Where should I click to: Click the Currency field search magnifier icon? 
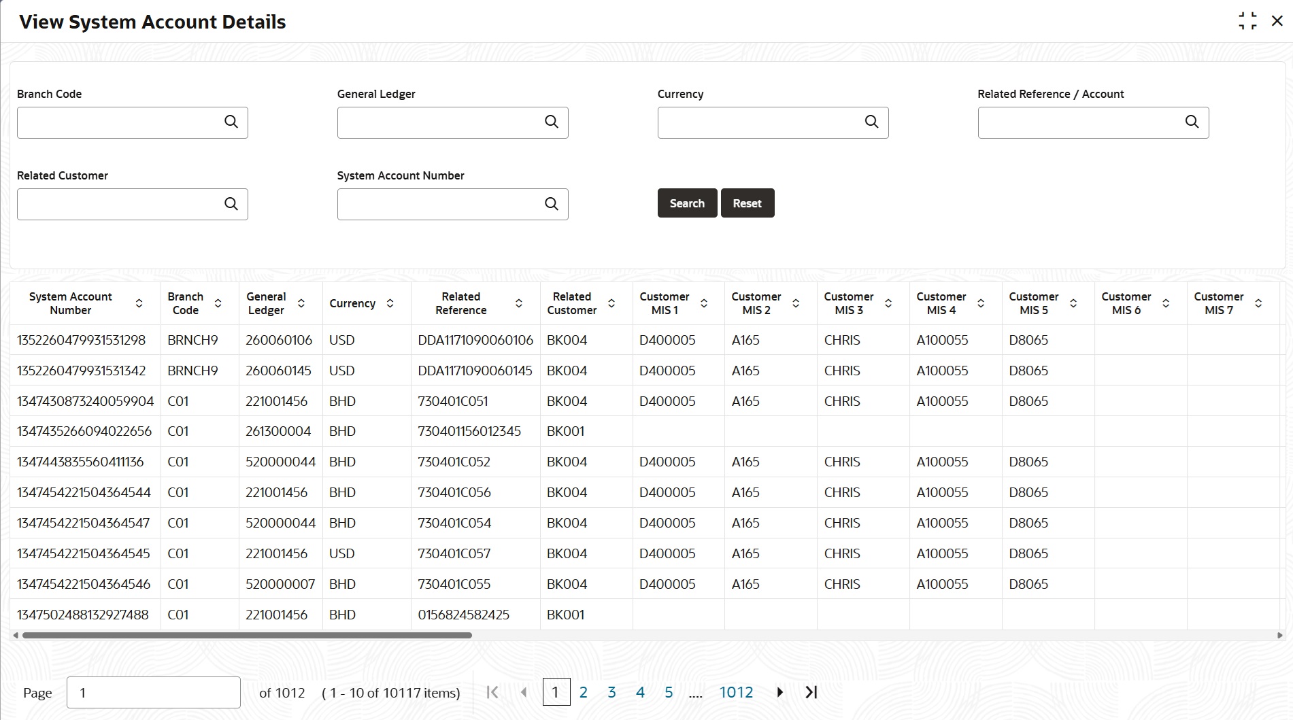pyautogui.click(x=872, y=122)
